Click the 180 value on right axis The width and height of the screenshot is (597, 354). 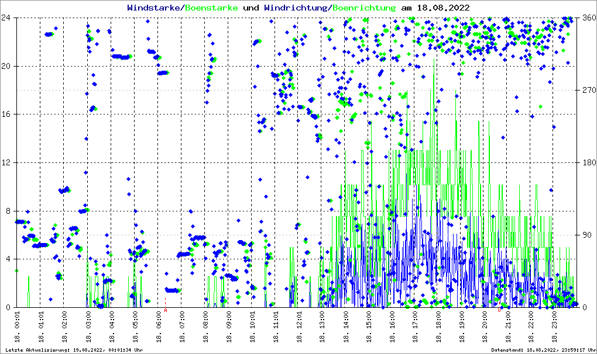[x=588, y=162]
